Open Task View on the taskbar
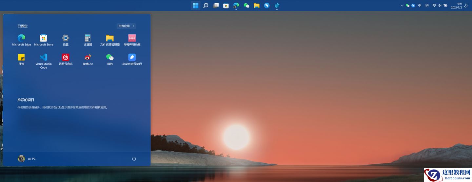This screenshot has width=472, height=182. click(x=216, y=6)
